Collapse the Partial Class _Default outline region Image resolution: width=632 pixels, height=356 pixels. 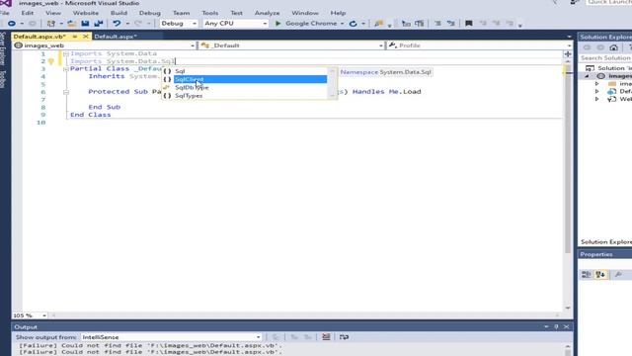click(66, 69)
